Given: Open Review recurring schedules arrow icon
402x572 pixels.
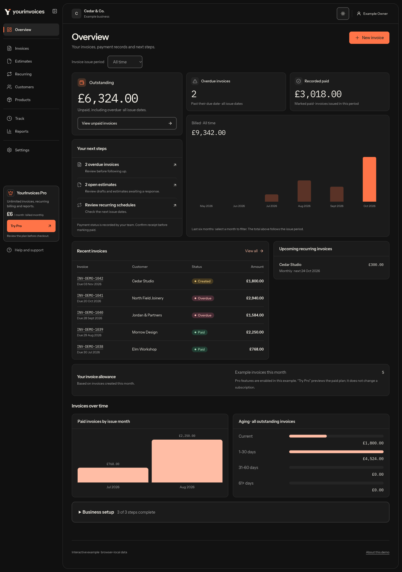Looking at the screenshot, I should click(175, 205).
